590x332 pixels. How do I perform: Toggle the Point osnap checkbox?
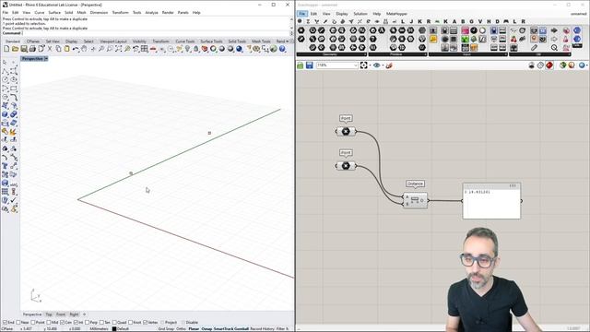pyautogui.click(x=33, y=323)
